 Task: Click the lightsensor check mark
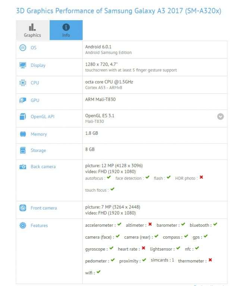pyautogui.click(x=178, y=248)
